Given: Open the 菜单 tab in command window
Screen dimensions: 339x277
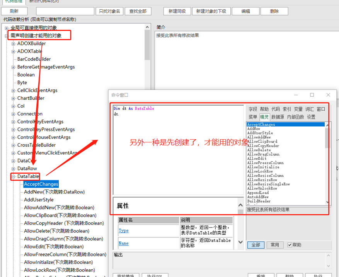Looking at the screenshot, I should pos(253,117).
